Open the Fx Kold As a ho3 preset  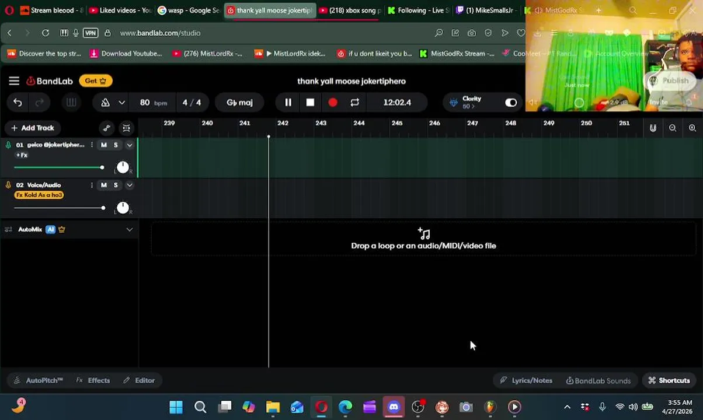(39, 195)
